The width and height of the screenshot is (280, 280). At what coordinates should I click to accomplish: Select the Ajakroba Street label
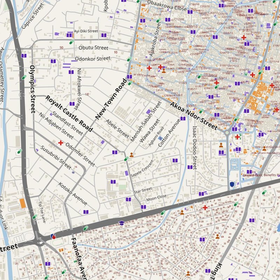pos(155,39)
